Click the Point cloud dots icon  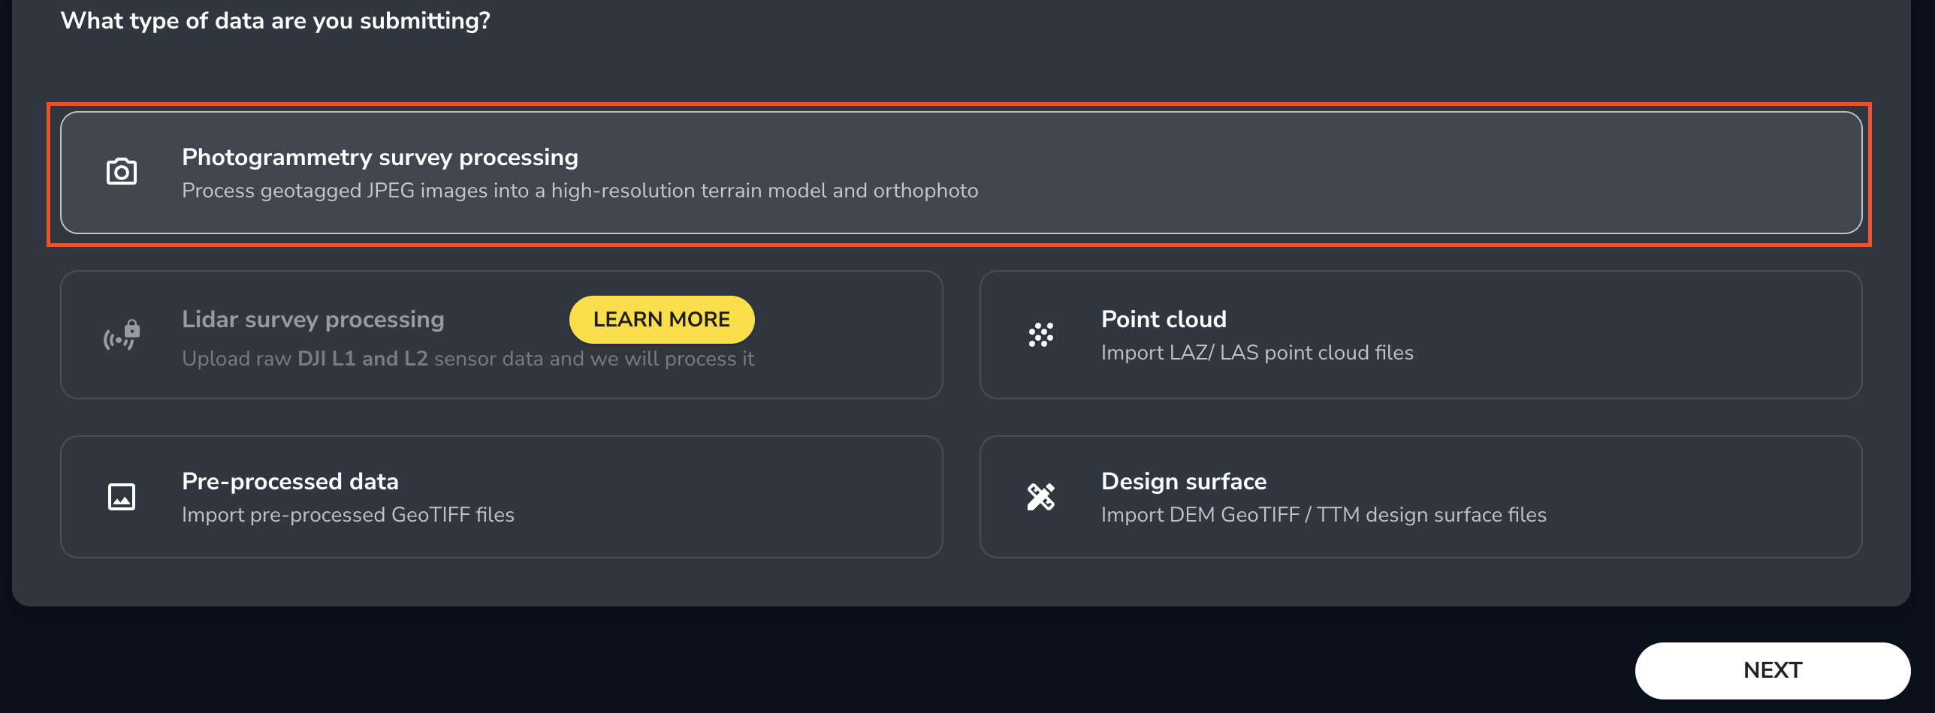pyautogui.click(x=1040, y=335)
